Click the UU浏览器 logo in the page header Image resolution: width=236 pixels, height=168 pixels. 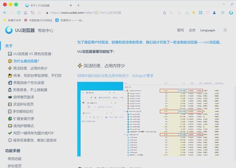(x=20, y=30)
